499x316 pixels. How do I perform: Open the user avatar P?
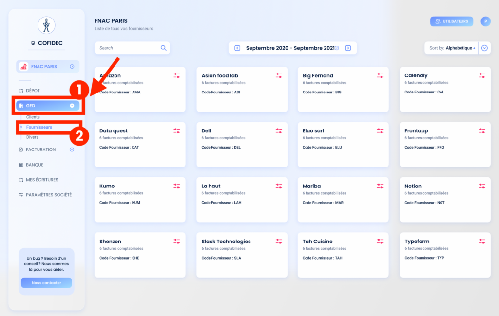[486, 21]
